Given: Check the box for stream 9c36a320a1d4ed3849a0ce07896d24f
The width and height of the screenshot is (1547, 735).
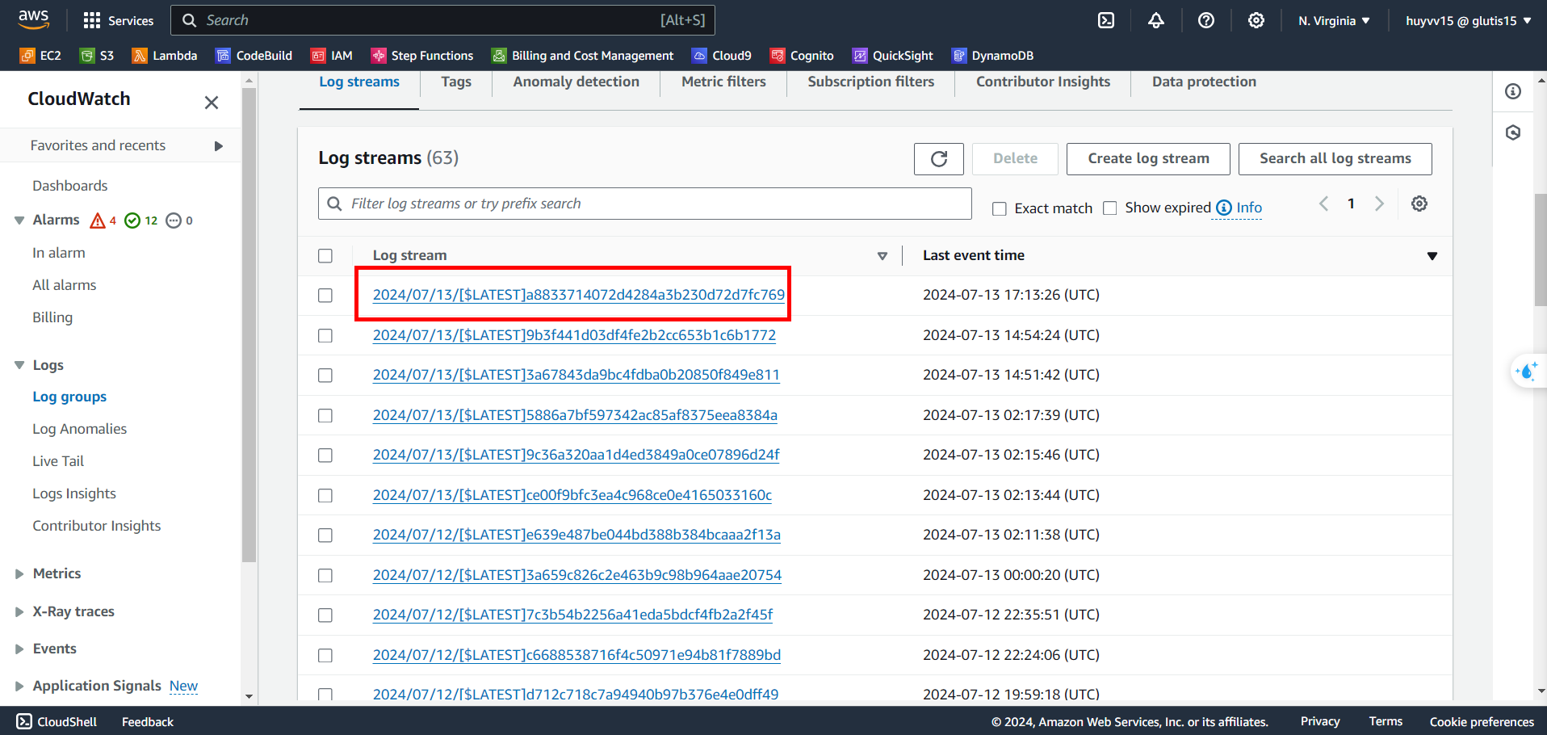Looking at the screenshot, I should [325, 456].
